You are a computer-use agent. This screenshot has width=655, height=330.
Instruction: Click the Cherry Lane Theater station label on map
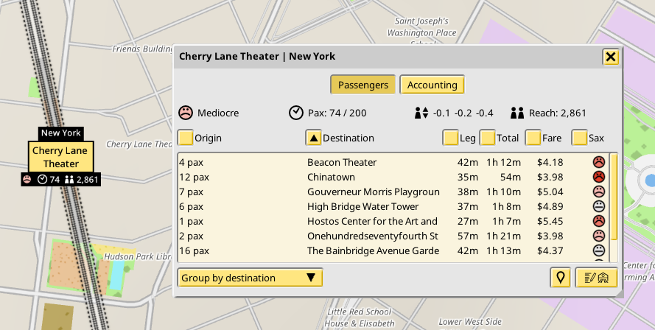coord(60,157)
